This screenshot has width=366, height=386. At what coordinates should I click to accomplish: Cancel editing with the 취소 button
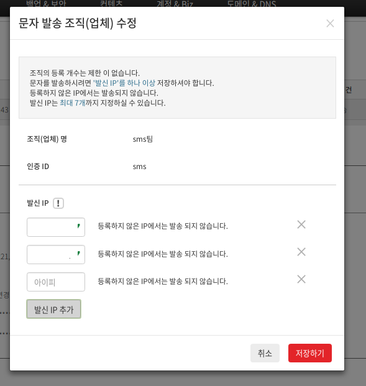[265, 353]
